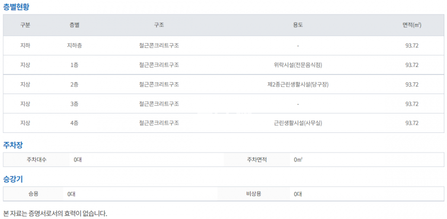Select the 구분 column header

click(25, 26)
